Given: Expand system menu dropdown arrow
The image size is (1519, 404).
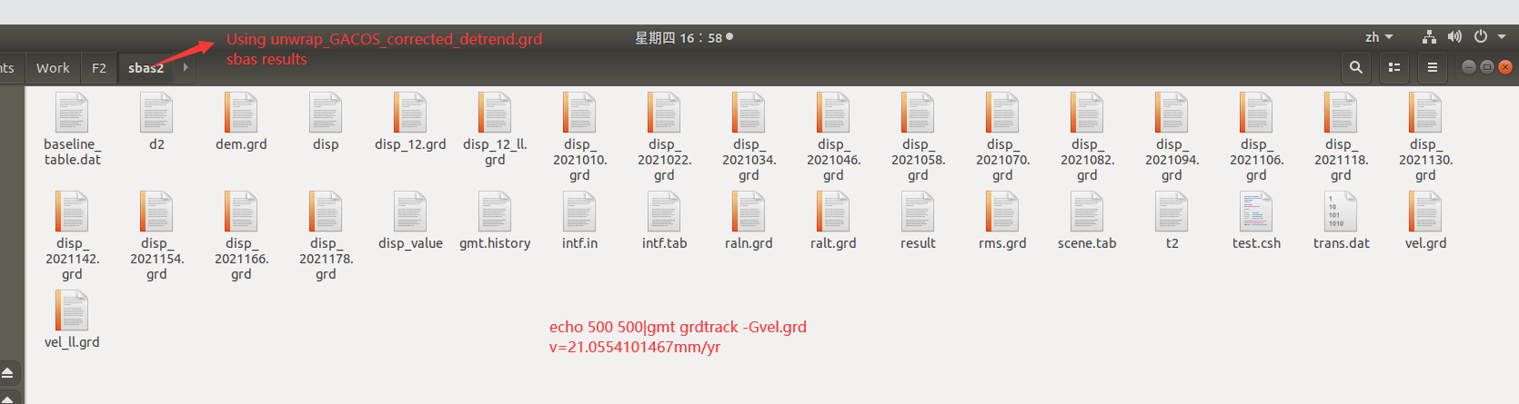Looking at the screenshot, I should click(x=1502, y=37).
